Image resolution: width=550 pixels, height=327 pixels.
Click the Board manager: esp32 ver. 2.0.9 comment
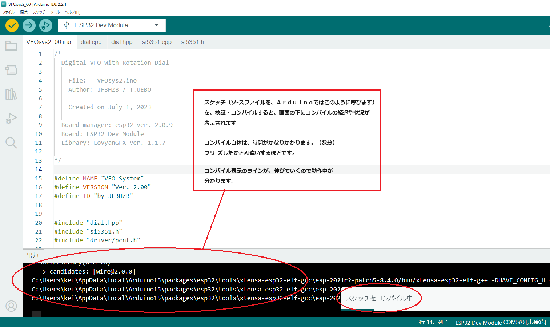117,125
